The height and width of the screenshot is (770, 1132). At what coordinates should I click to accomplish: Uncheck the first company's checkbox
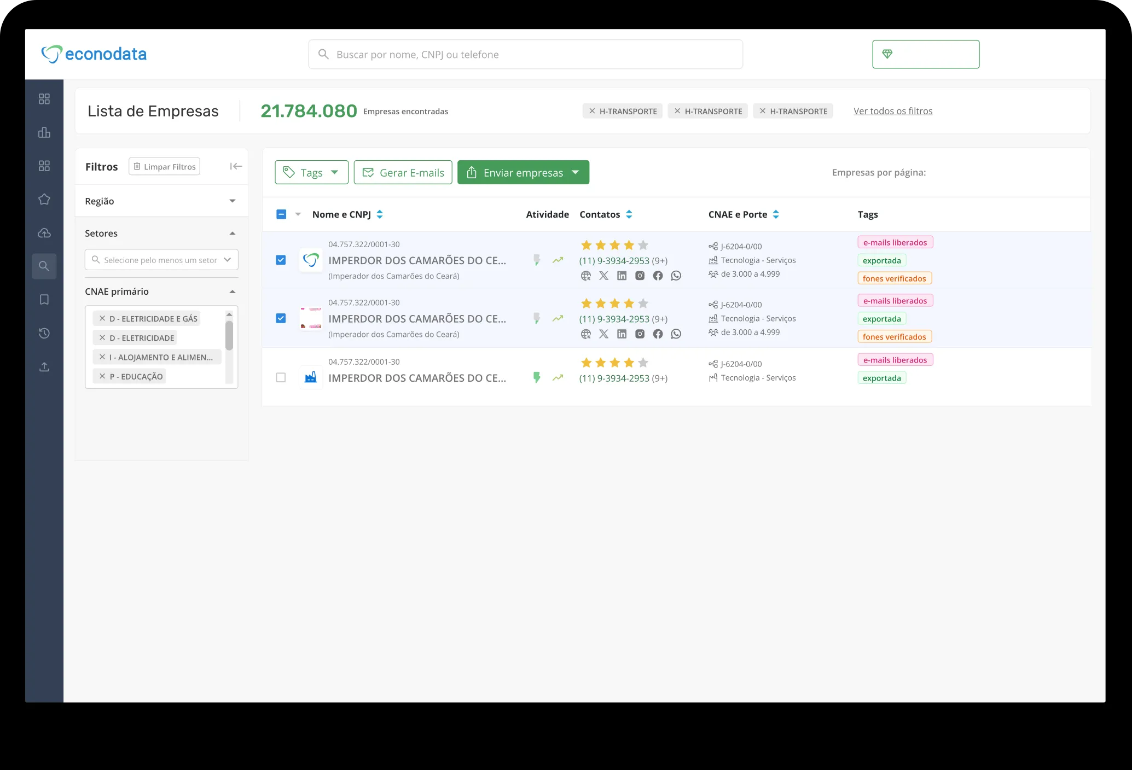(281, 260)
